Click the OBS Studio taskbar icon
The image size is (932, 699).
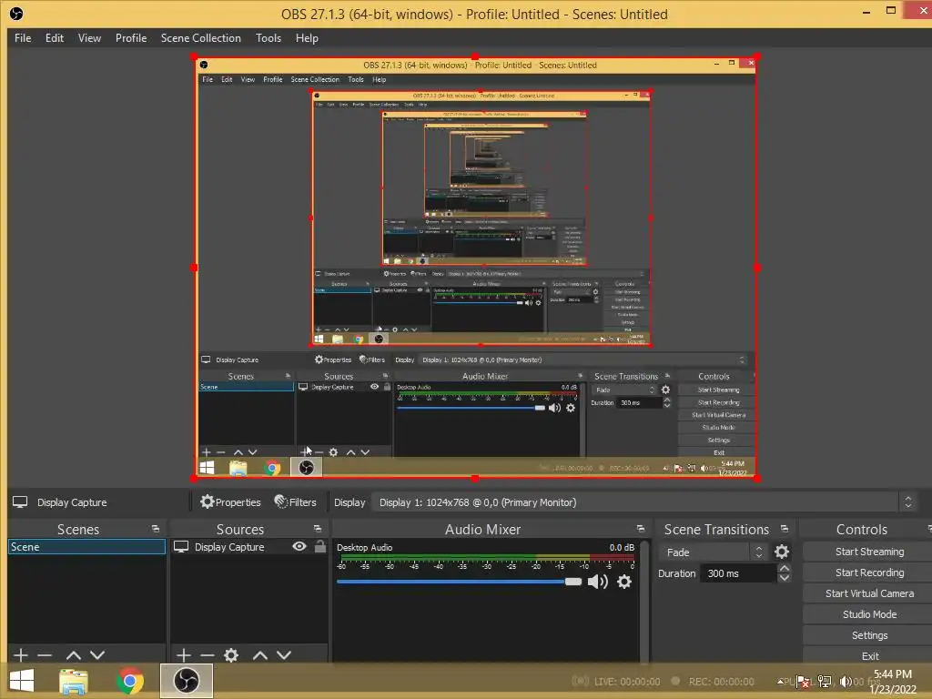pos(187,681)
